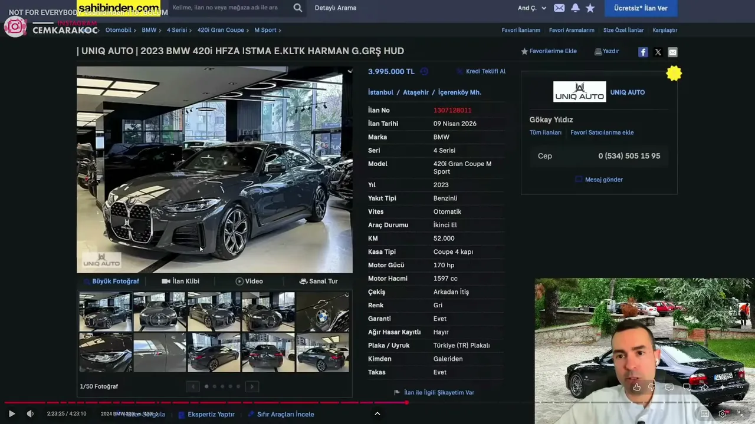The width and height of the screenshot is (755, 424).
Task: Switch to the Video tab
Action: coord(249,281)
